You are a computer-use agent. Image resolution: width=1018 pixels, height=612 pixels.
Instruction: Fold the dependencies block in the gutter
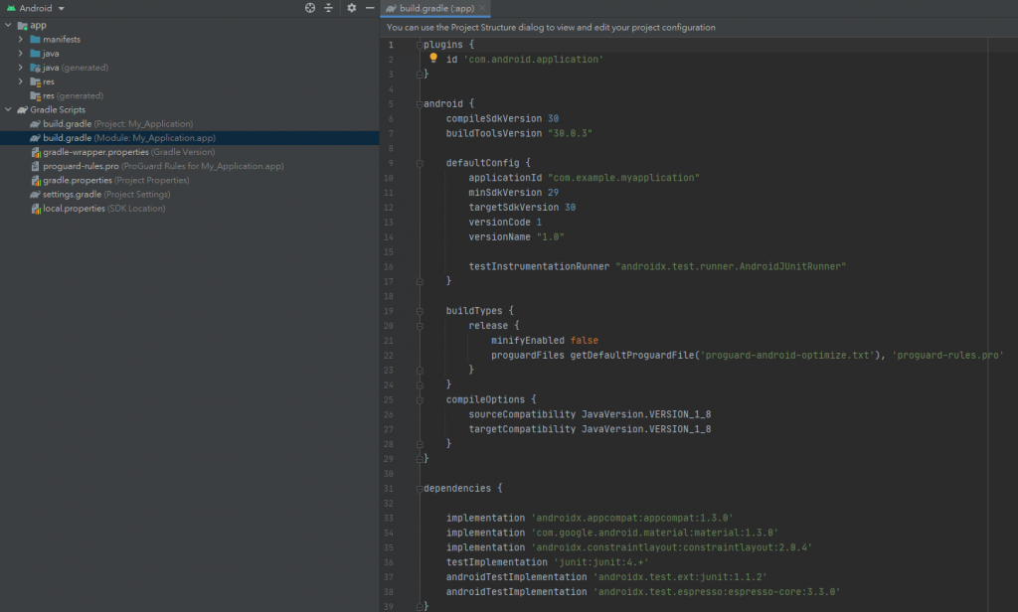coord(420,489)
